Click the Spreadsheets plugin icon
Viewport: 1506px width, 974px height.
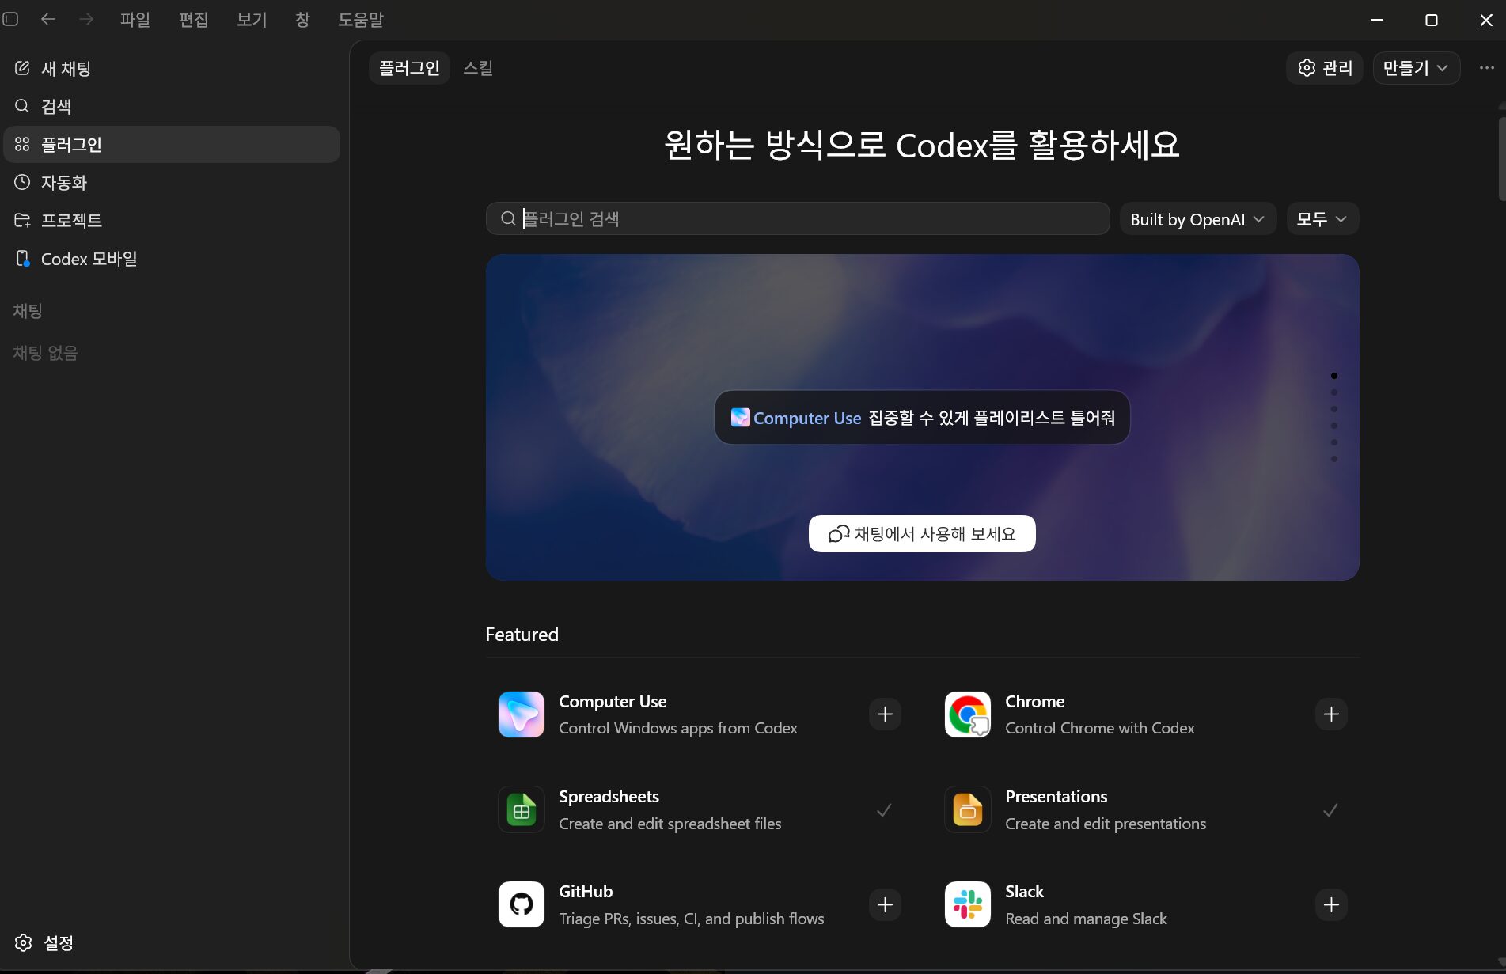[522, 809]
